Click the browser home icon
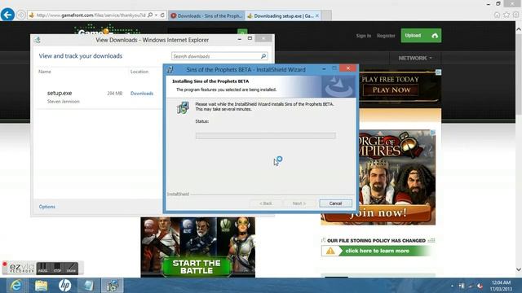Viewport: 522px width, 293px height. (497, 15)
